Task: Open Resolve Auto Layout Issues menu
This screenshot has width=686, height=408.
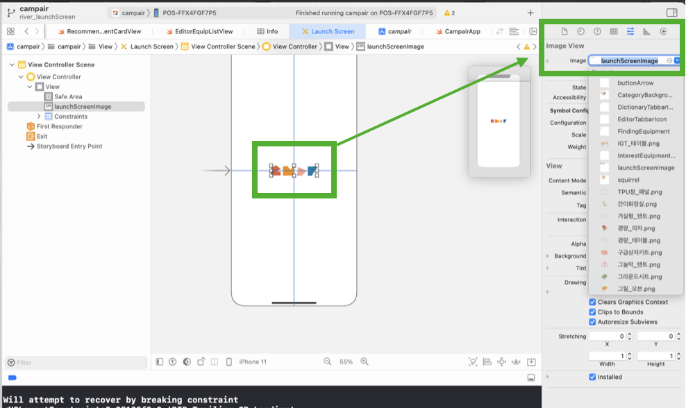Action: coord(517,362)
